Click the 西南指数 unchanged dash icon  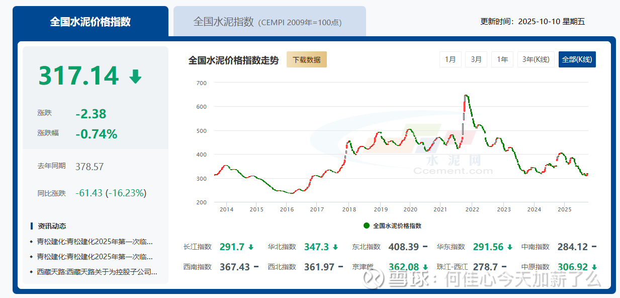click(x=256, y=267)
